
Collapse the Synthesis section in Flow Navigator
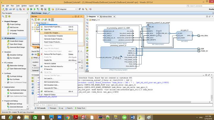click(3, 73)
